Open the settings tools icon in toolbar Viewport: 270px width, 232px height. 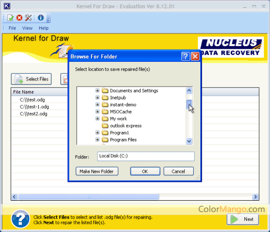point(28,18)
